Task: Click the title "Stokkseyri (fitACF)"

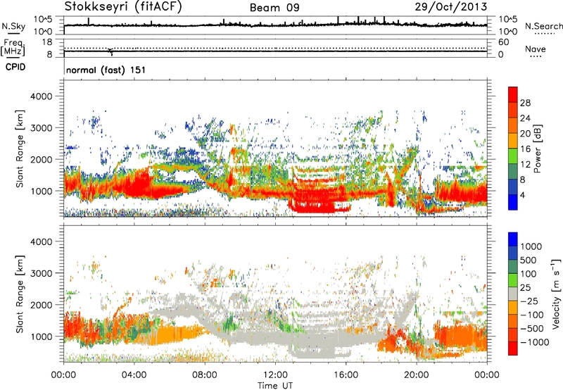Action: (122, 6)
